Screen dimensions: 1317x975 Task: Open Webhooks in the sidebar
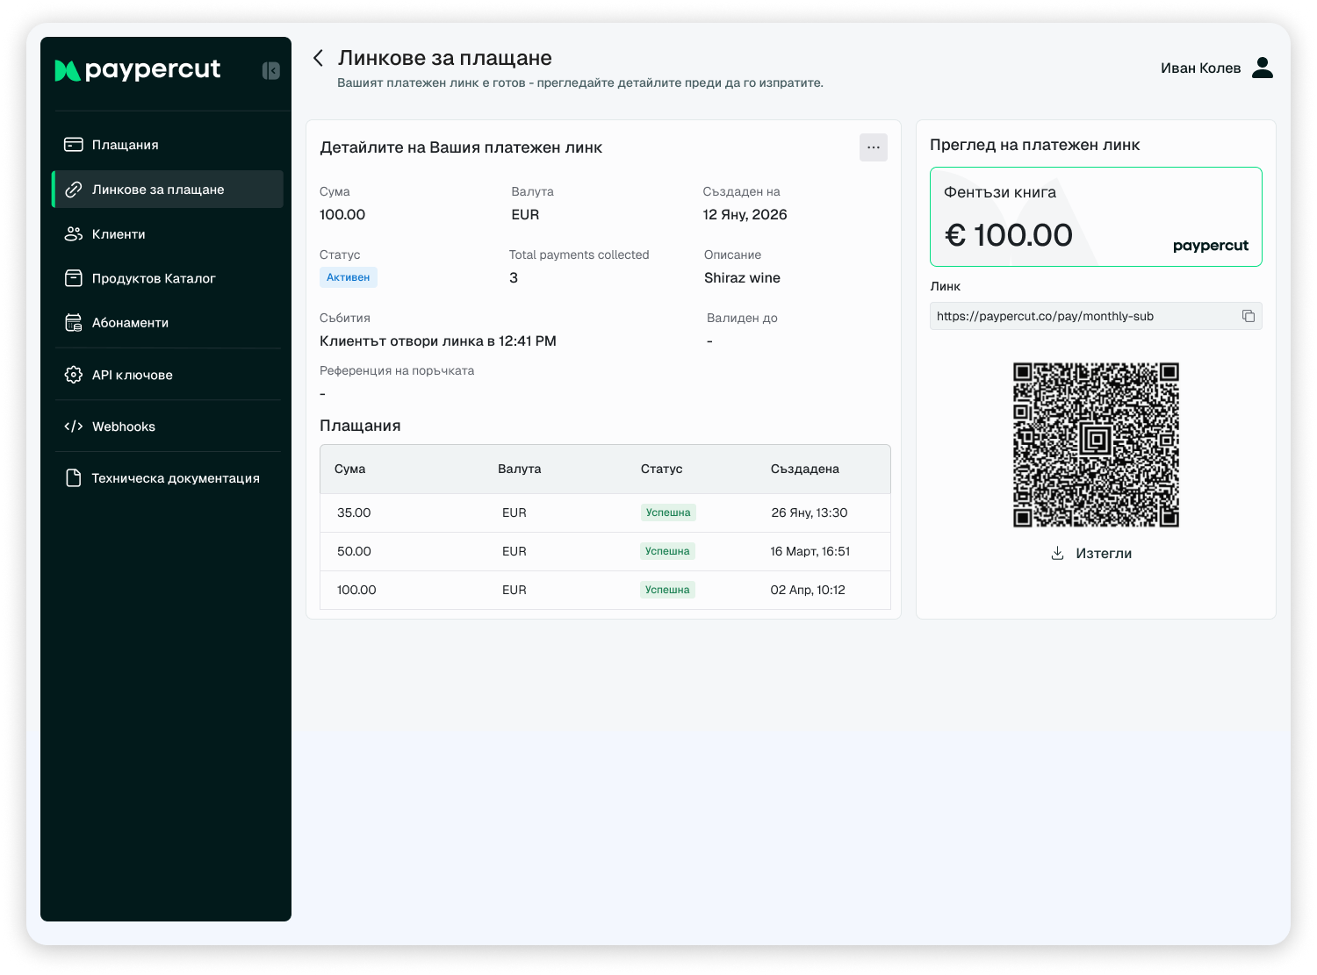[168, 427]
